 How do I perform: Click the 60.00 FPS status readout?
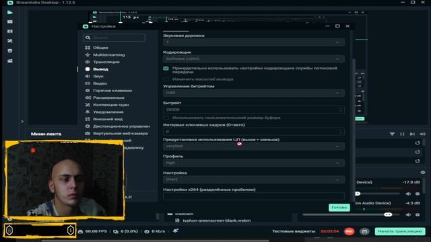tap(93, 231)
